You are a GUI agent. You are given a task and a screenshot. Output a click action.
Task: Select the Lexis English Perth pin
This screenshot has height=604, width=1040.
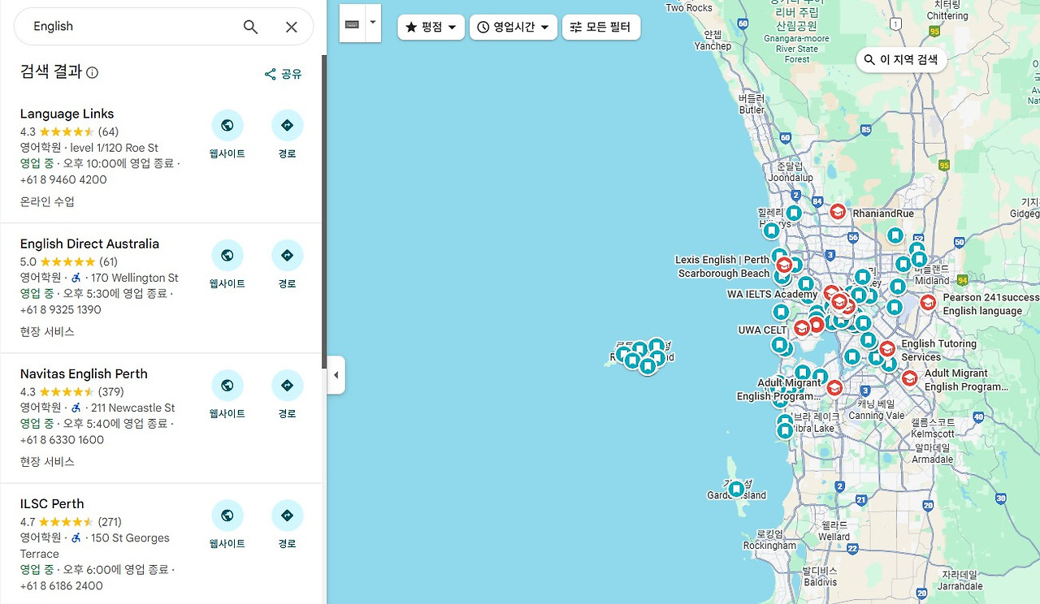click(x=784, y=265)
